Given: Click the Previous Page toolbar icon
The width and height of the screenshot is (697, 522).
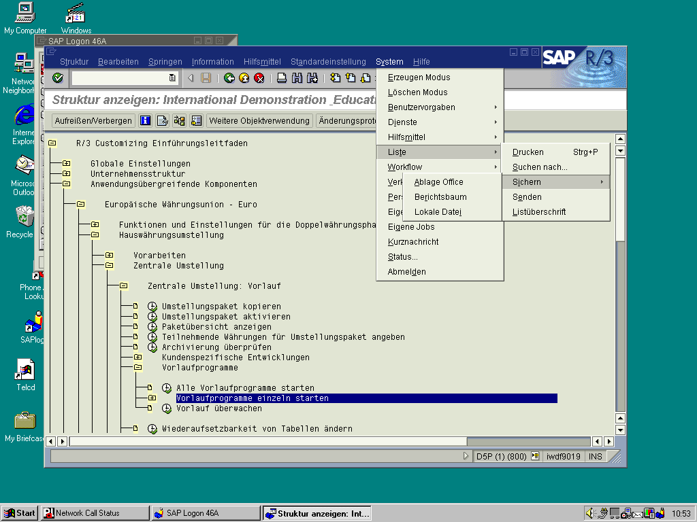Looking at the screenshot, I should coord(351,78).
